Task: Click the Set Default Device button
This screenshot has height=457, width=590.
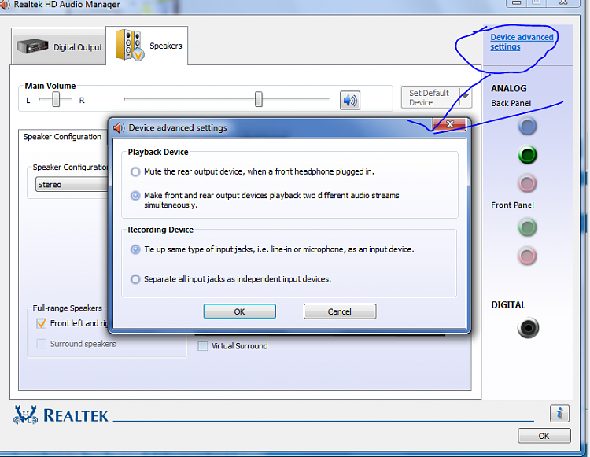Action: coord(430,98)
